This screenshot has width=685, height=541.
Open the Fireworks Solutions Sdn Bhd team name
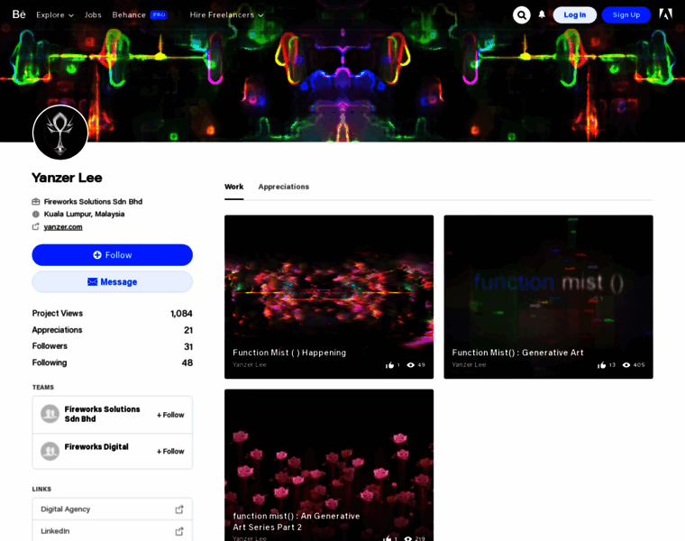[x=102, y=414]
